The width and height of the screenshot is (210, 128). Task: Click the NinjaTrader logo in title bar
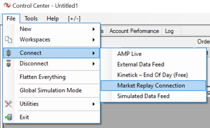(5, 6)
